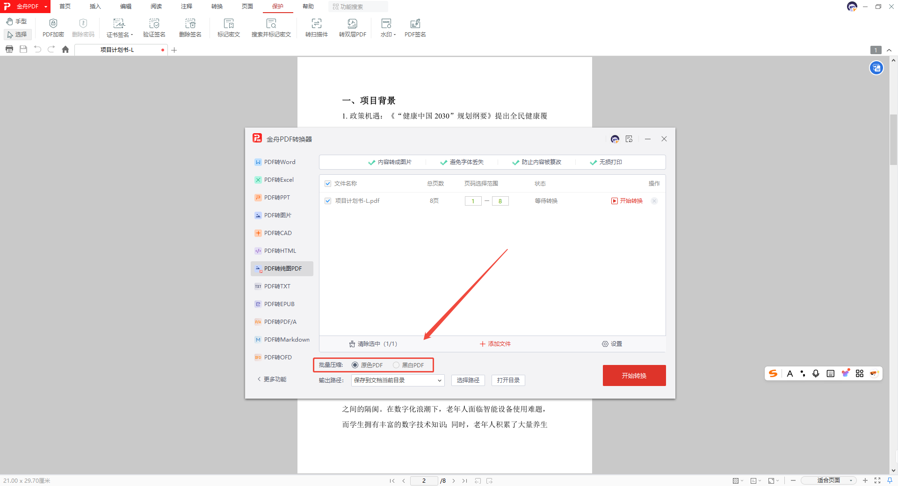Open PDF转图片 in converter sidebar
Screen dimensions: 898x486
pos(282,215)
